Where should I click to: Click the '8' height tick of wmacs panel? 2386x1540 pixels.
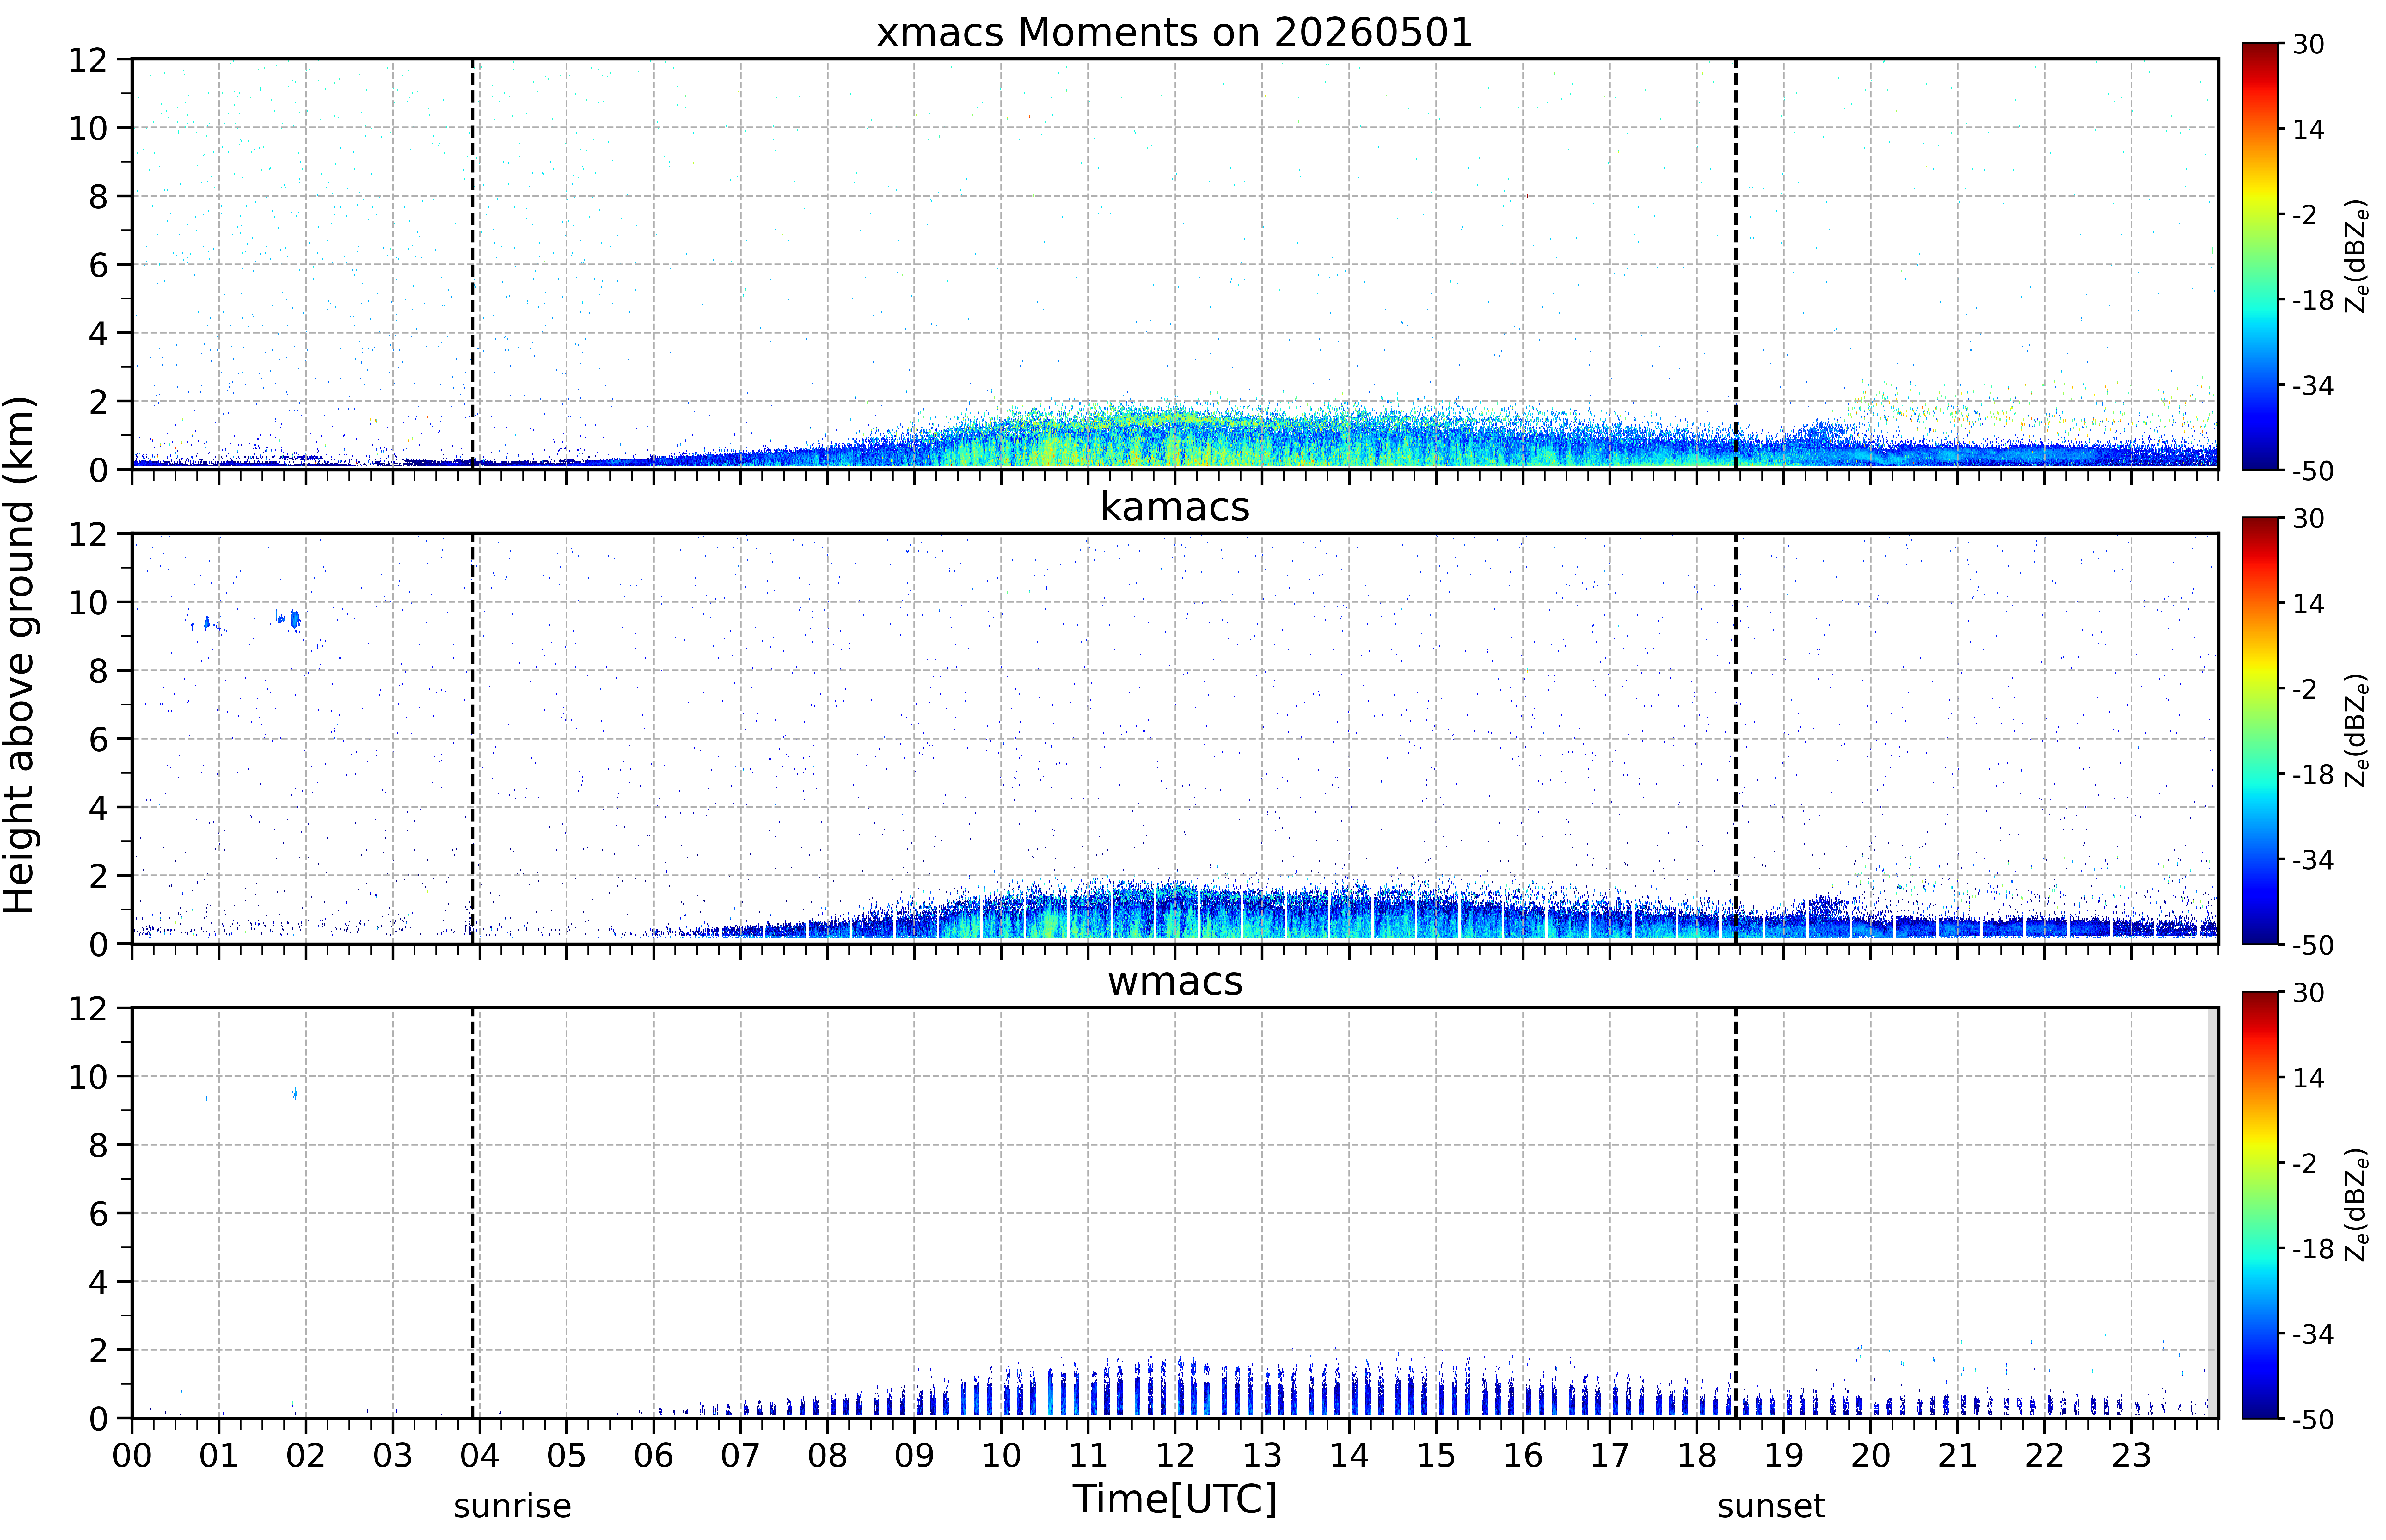98,1145
